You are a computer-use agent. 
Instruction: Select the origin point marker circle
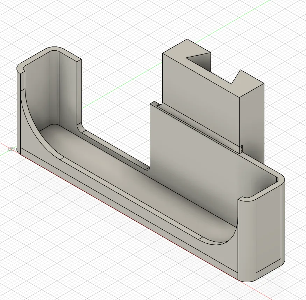point(11,149)
